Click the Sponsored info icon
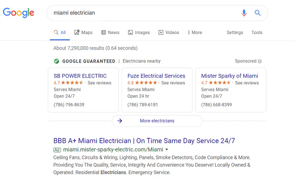 [x=260, y=61]
